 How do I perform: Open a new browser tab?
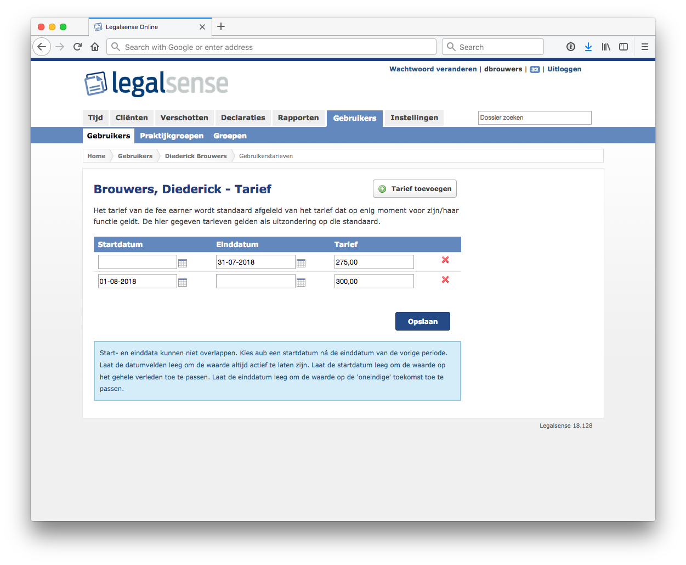(x=221, y=26)
